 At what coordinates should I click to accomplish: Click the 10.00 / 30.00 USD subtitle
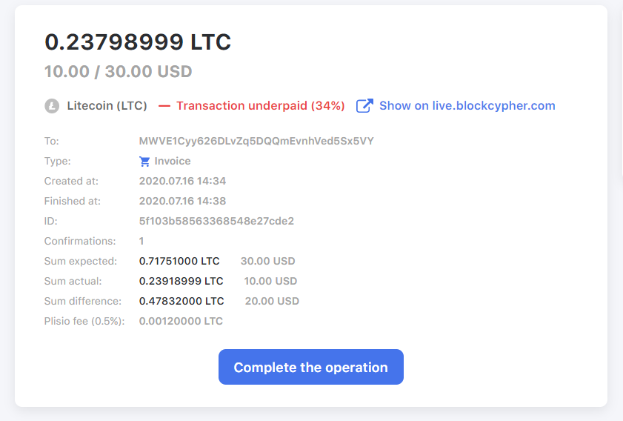tap(119, 72)
